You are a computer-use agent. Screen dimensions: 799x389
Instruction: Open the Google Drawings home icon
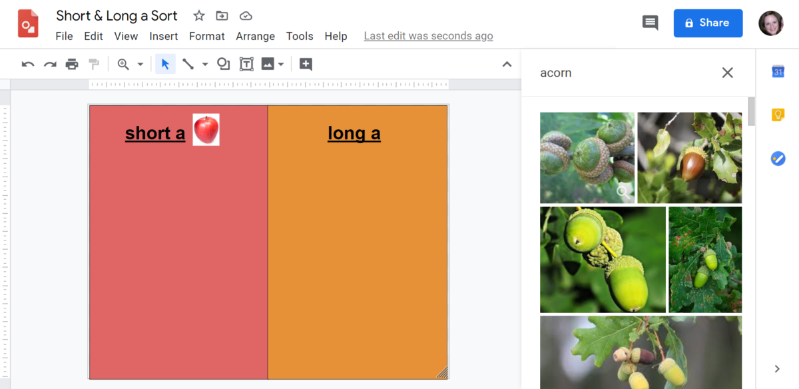pos(29,24)
